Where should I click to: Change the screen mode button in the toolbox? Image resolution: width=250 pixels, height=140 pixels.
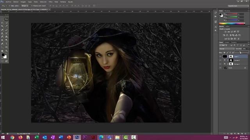(6, 61)
